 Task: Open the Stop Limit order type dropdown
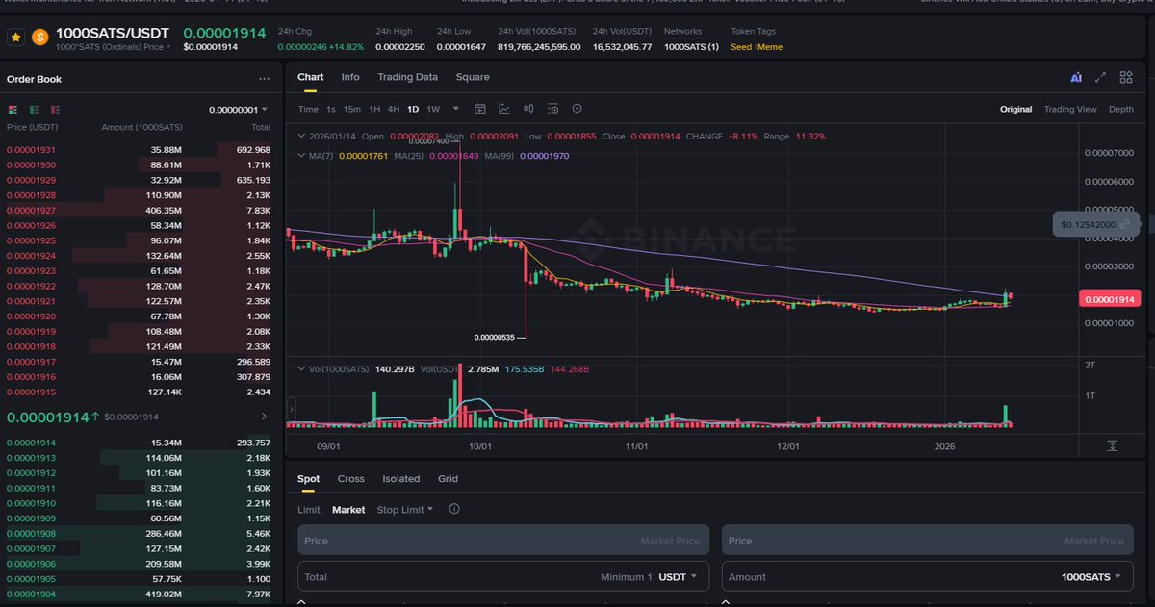[404, 509]
